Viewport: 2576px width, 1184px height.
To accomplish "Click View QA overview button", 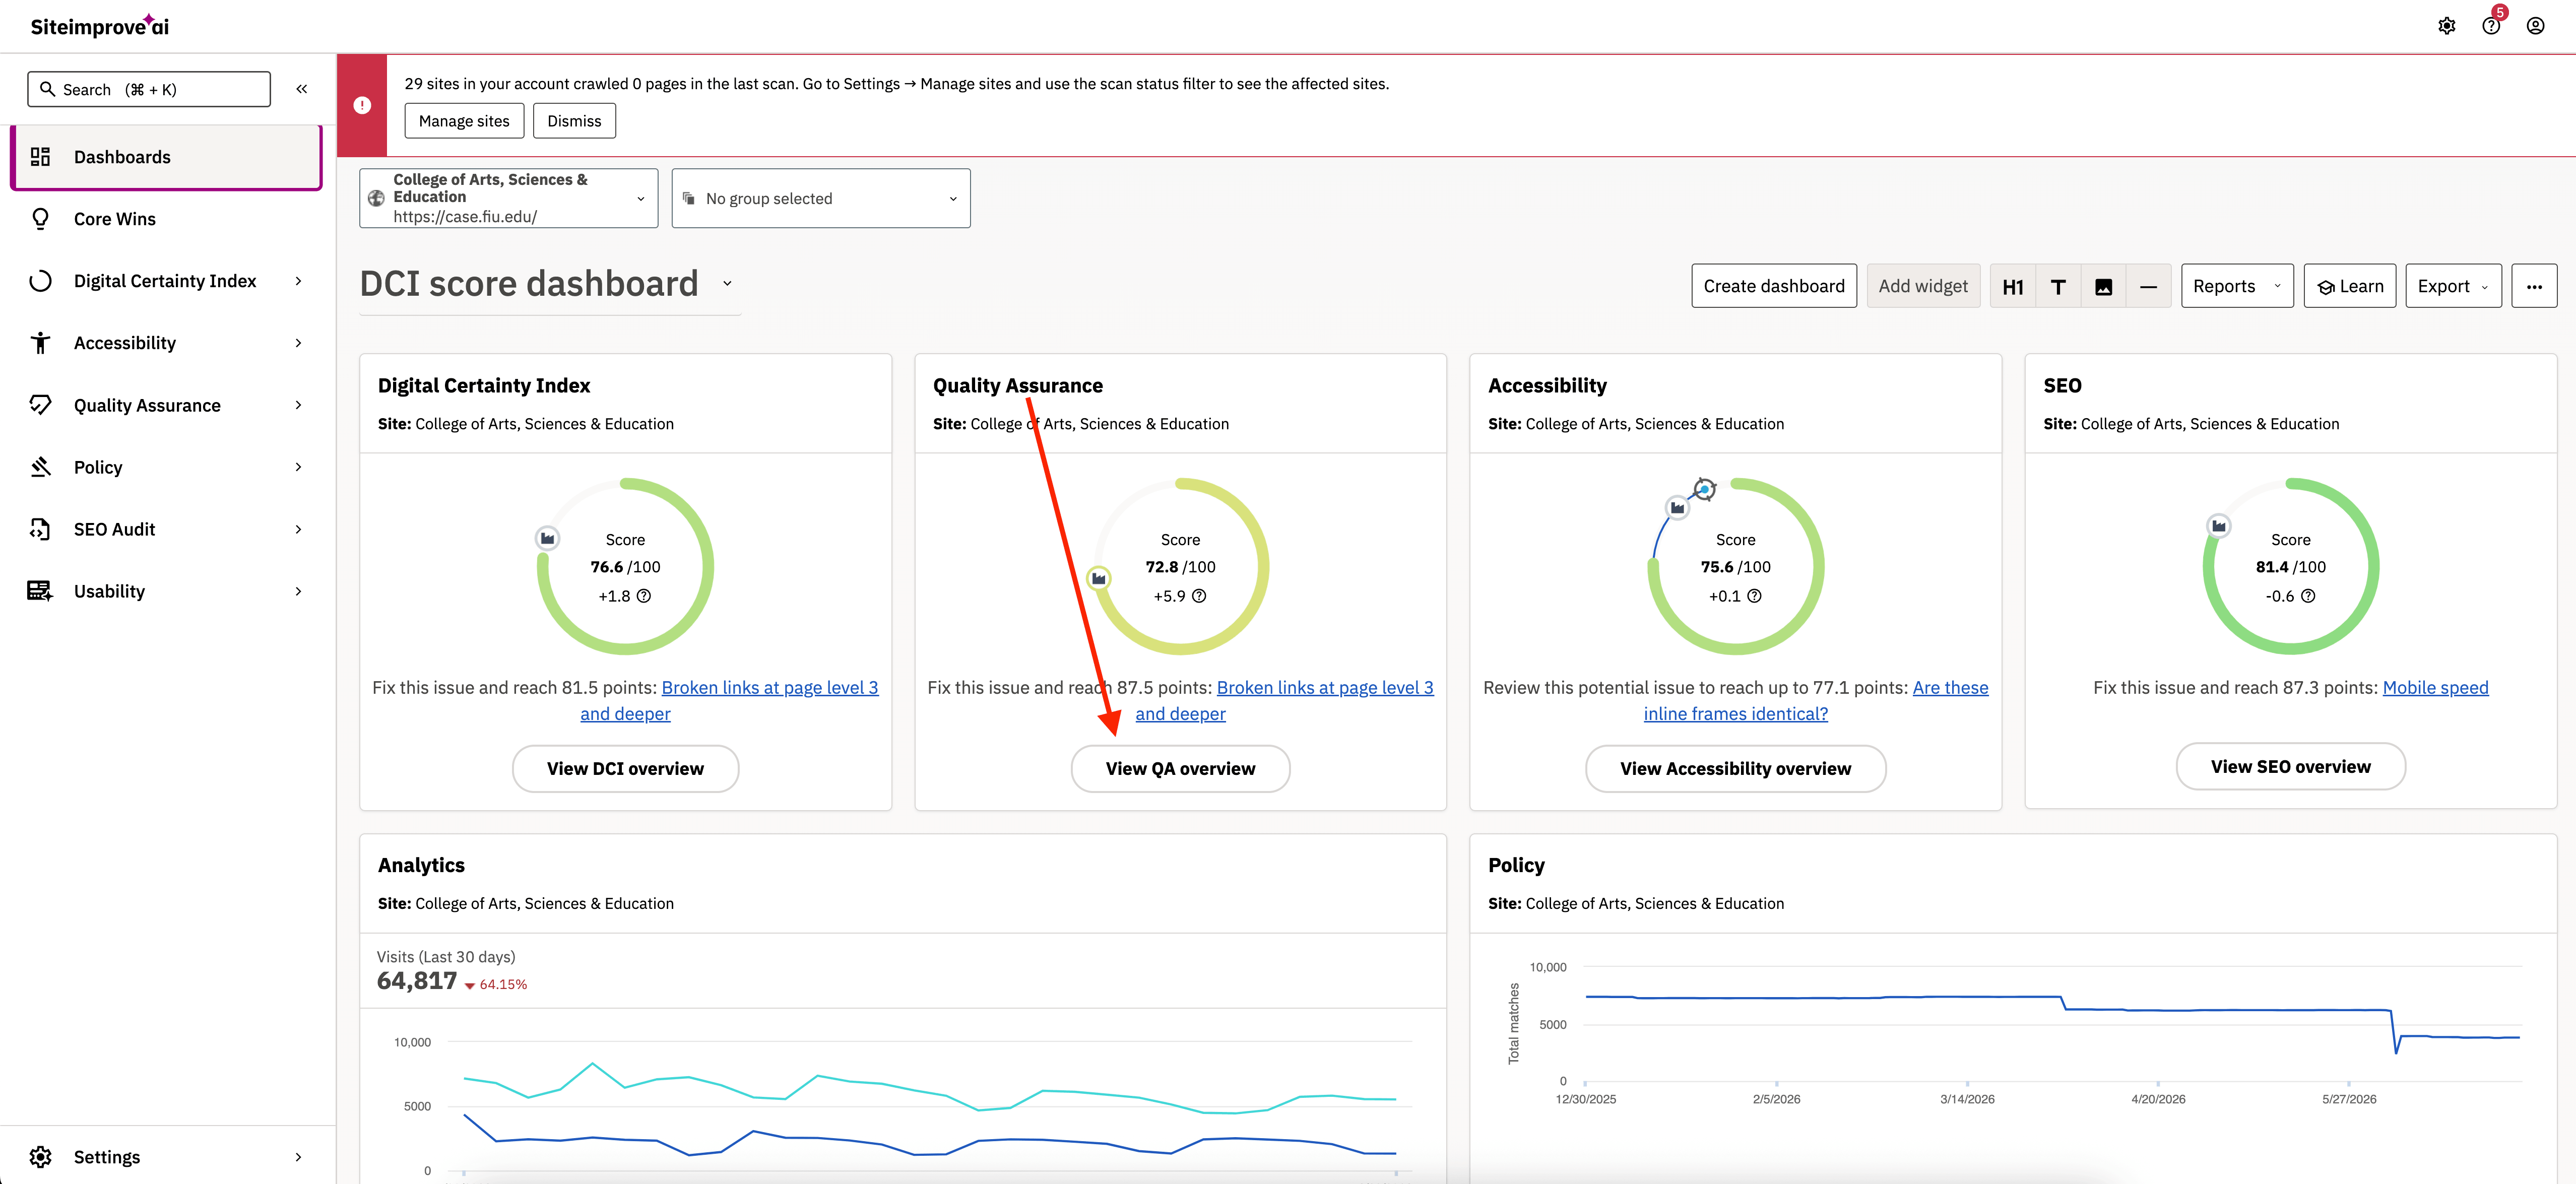I will 1180,769.
